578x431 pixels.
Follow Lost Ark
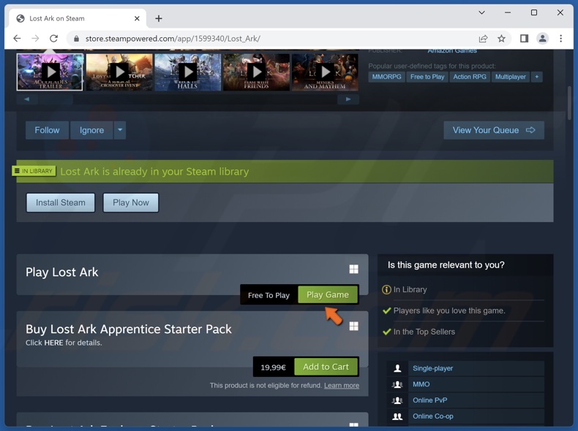coord(47,130)
